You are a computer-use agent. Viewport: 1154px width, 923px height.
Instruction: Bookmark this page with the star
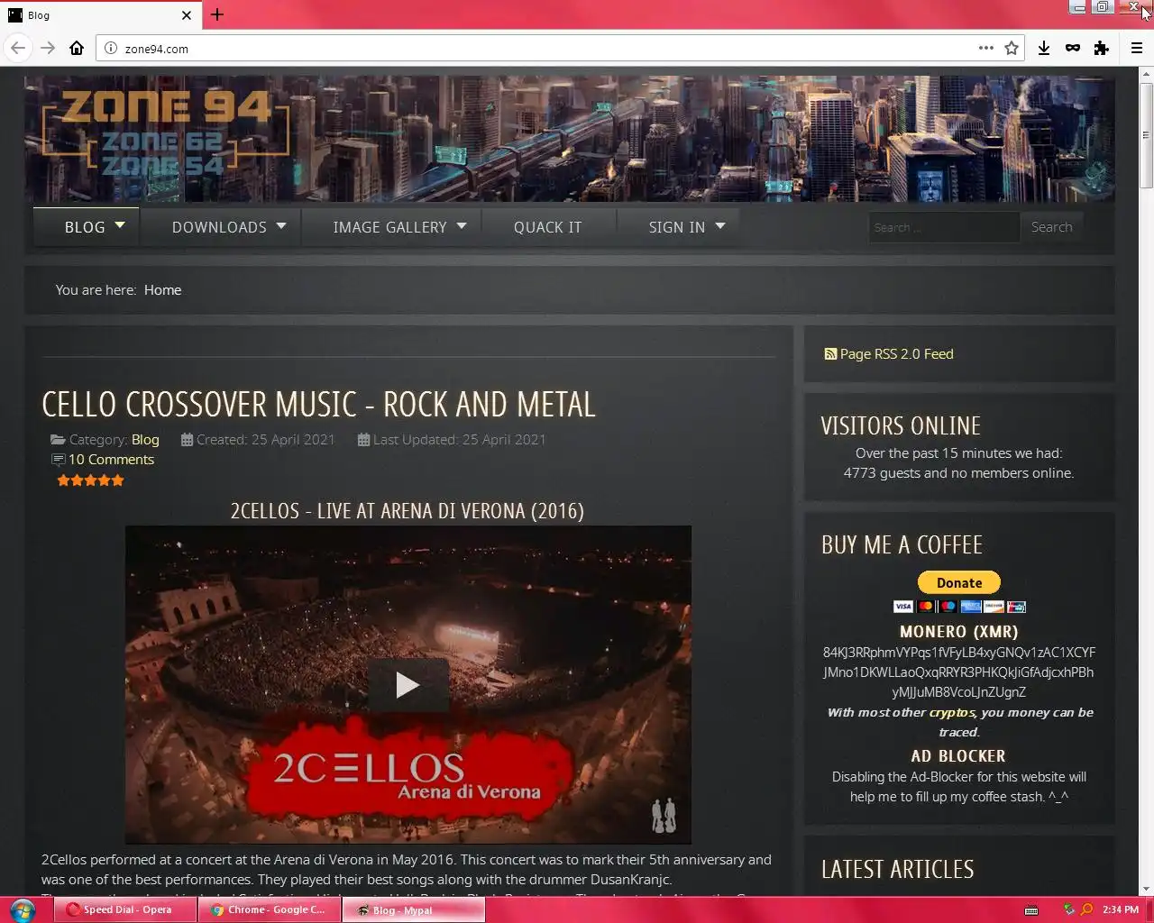click(1012, 48)
